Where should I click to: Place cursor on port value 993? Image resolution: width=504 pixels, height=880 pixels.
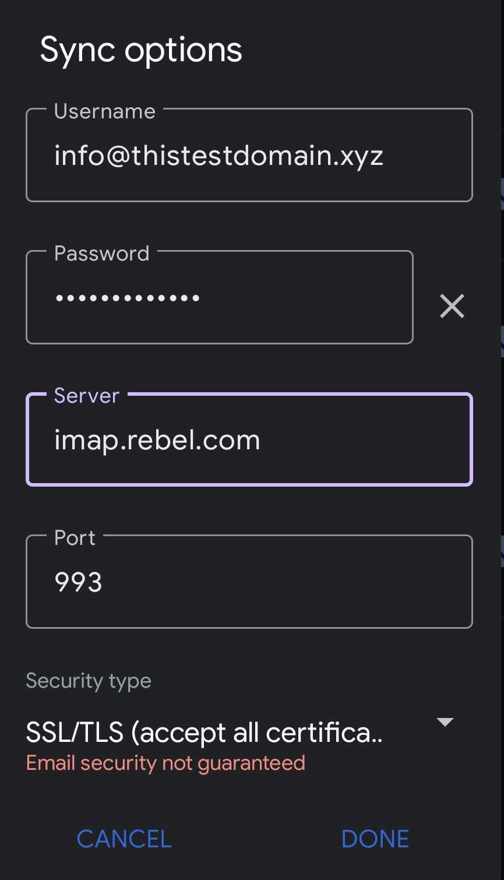pos(78,582)
